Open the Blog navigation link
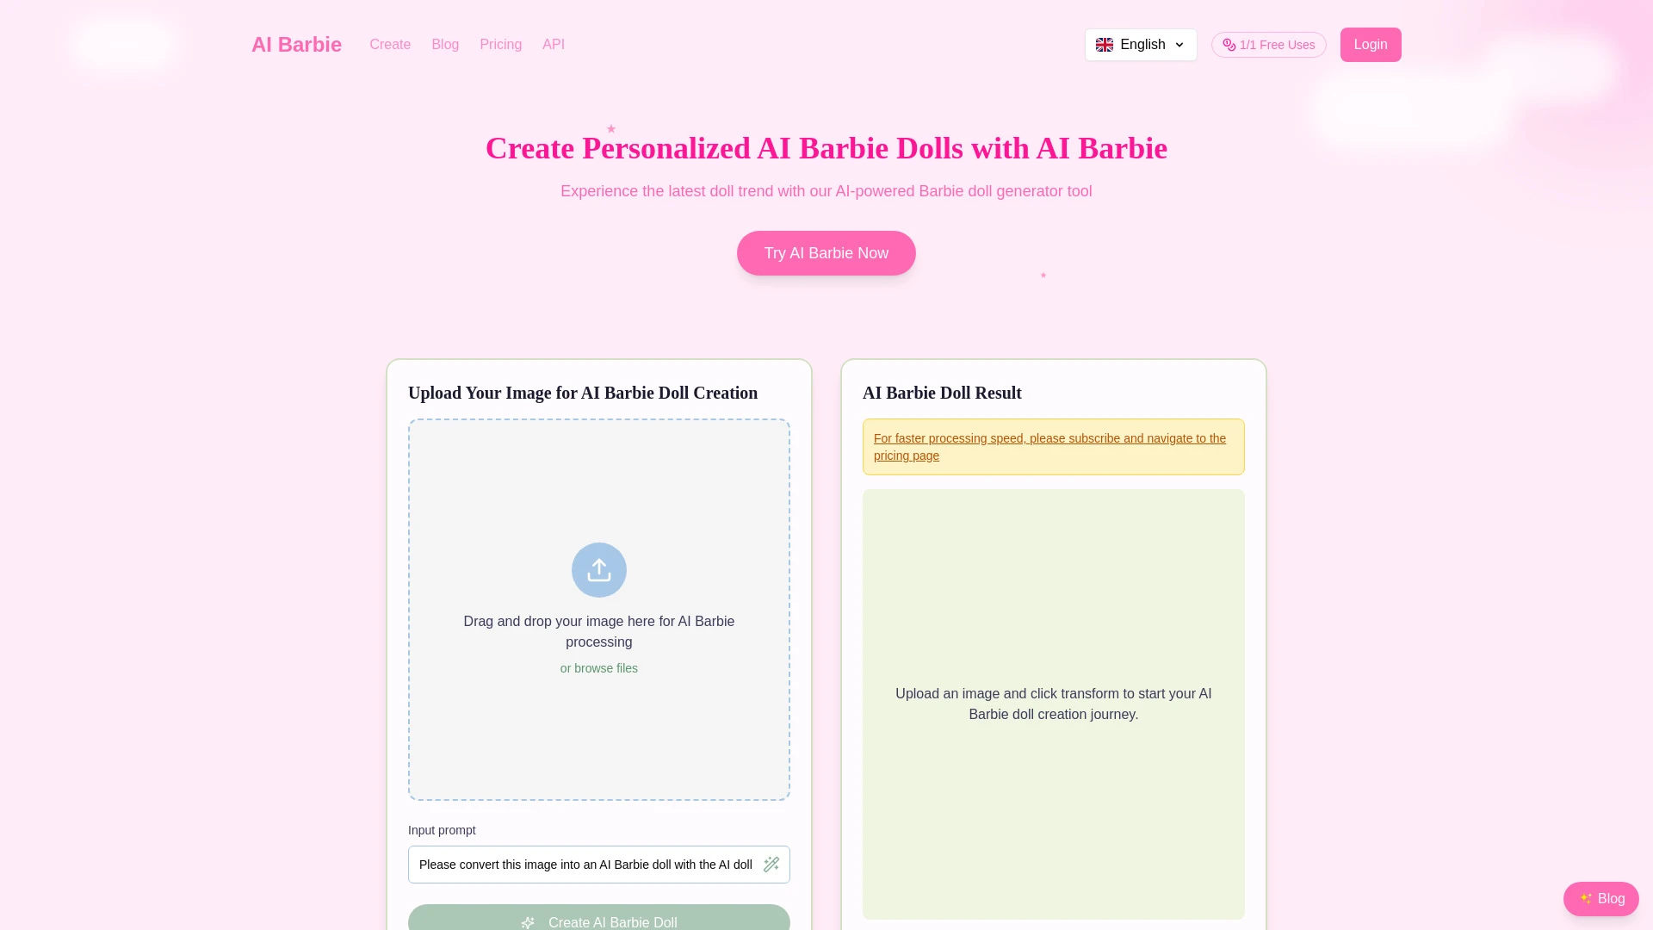1653x930 pixels. tap(445, 44)
